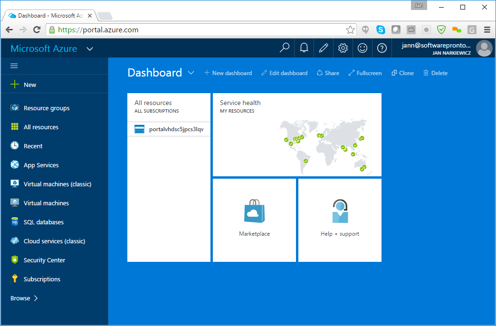Viewport: 496px width, 326px height.
Task: Click the Service health tile title
Action: tap(240, 103)
